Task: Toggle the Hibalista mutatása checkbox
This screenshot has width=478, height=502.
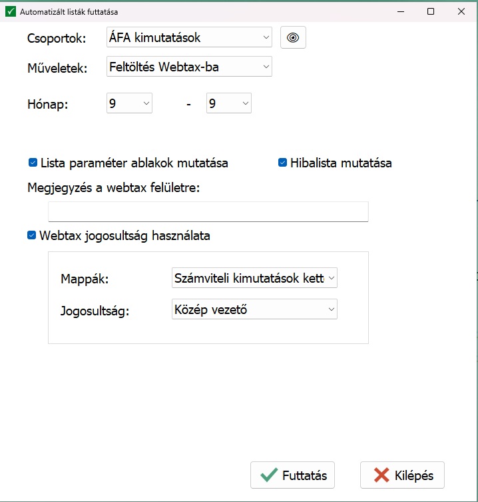Action: pyautogui.click(x=282, y=163)
